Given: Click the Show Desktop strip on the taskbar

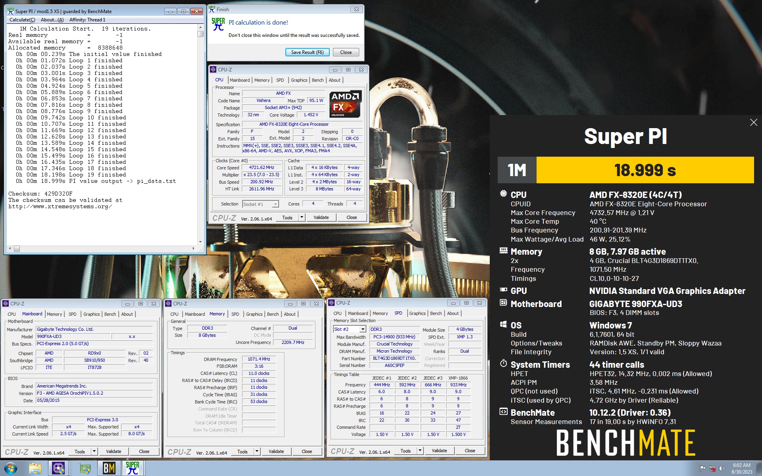Looking at the screenshot, I should pos(759,468).
